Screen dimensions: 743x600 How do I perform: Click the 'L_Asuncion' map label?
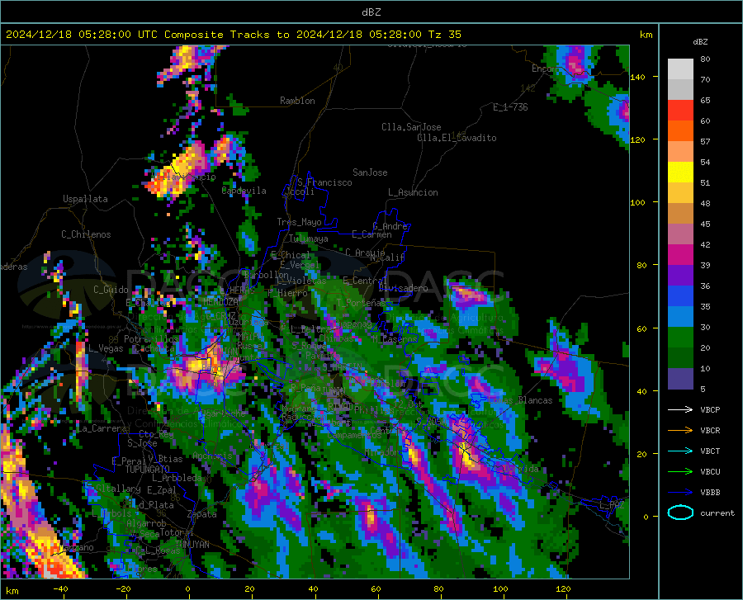[x=413, y=193]
